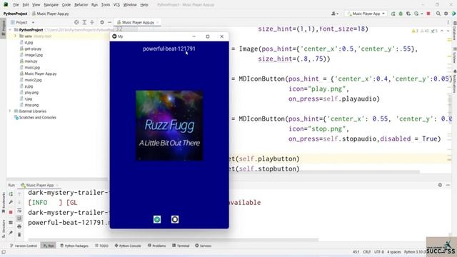
Task: Select play.png in project tree
Action: (31, 92)
